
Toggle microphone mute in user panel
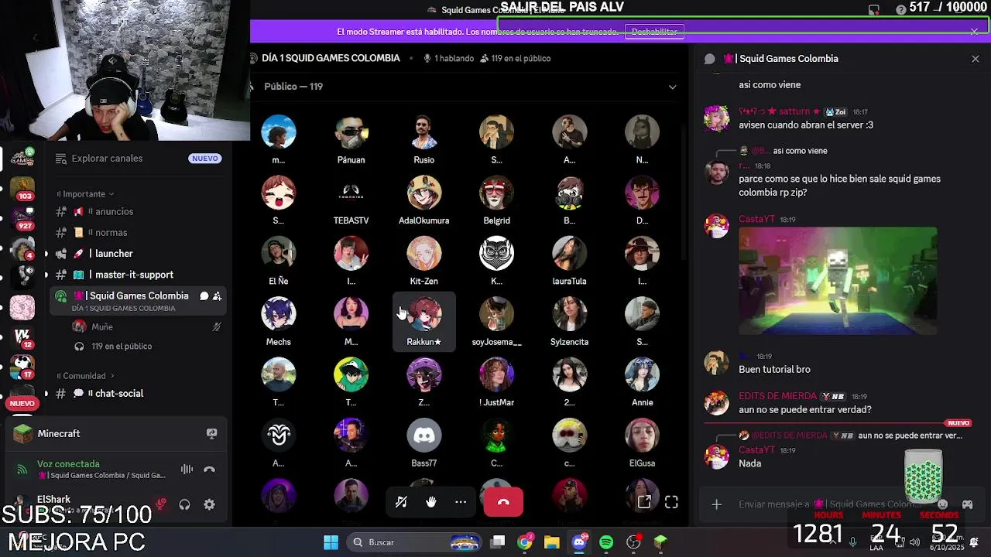click(161, 504)
